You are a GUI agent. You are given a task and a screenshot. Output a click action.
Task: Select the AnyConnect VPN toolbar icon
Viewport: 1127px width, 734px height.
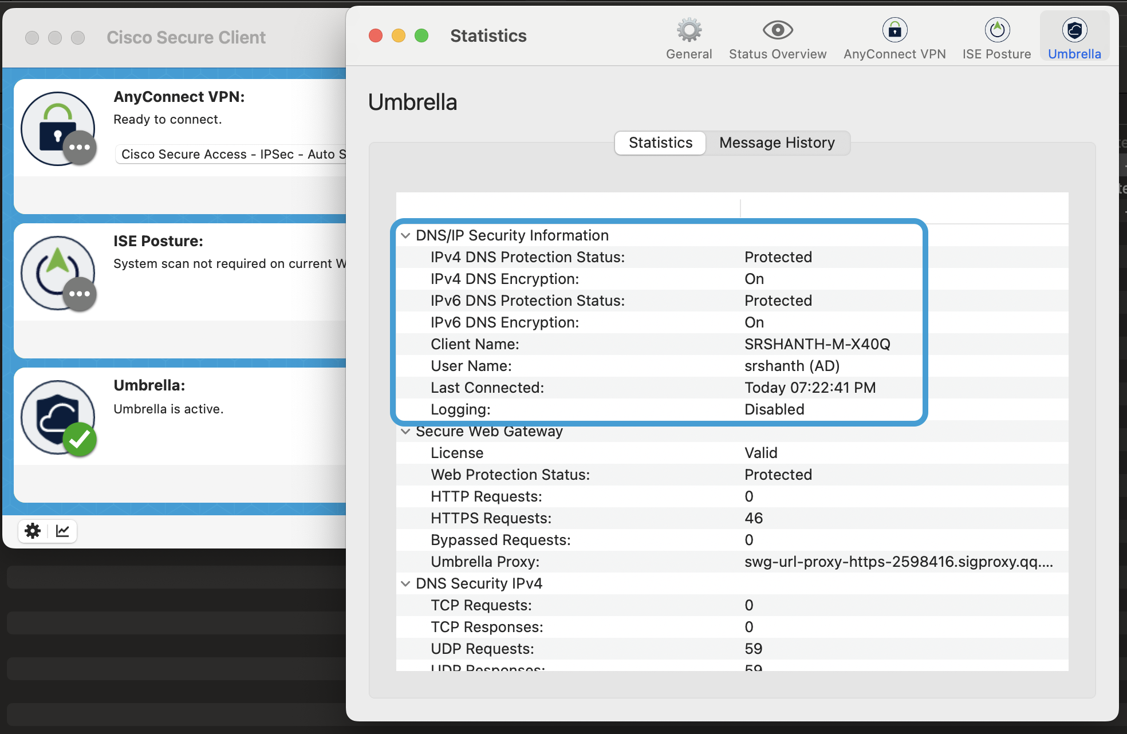tap(894, 30)
